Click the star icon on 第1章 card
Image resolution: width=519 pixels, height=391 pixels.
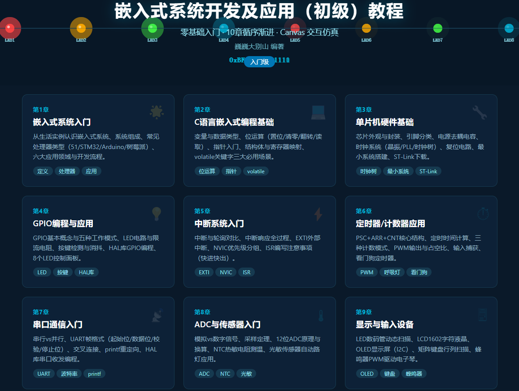(157, 112)
